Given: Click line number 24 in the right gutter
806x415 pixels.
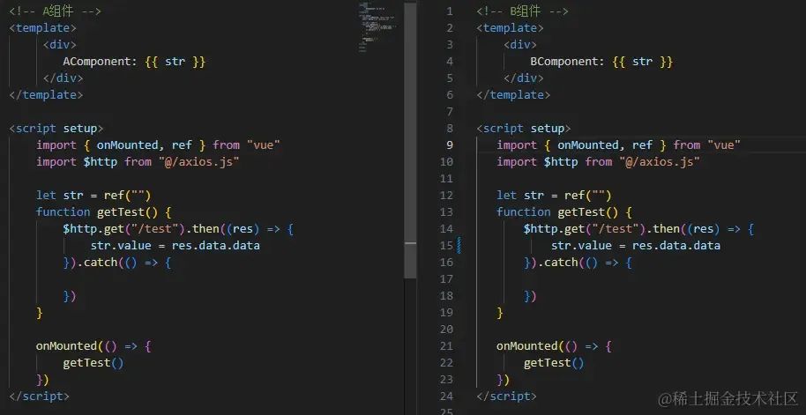Looking at the screenshot, I should tap(447, 396).
